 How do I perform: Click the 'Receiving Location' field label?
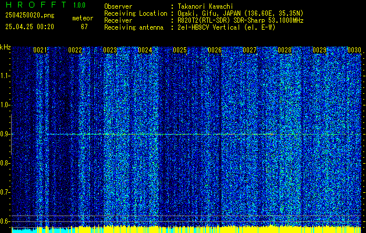[136, 13]
